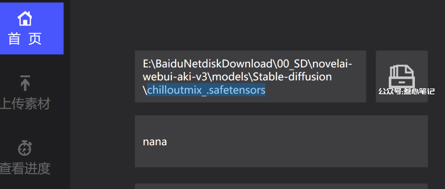The image size is (445, 189).
Task: Click the upload arrow icon
Action: (x=25, y=83)
